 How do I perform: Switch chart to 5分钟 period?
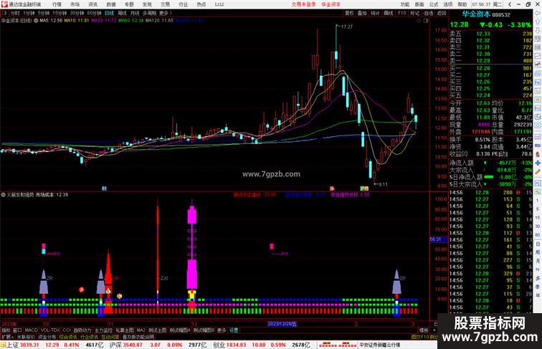point(44,13)
